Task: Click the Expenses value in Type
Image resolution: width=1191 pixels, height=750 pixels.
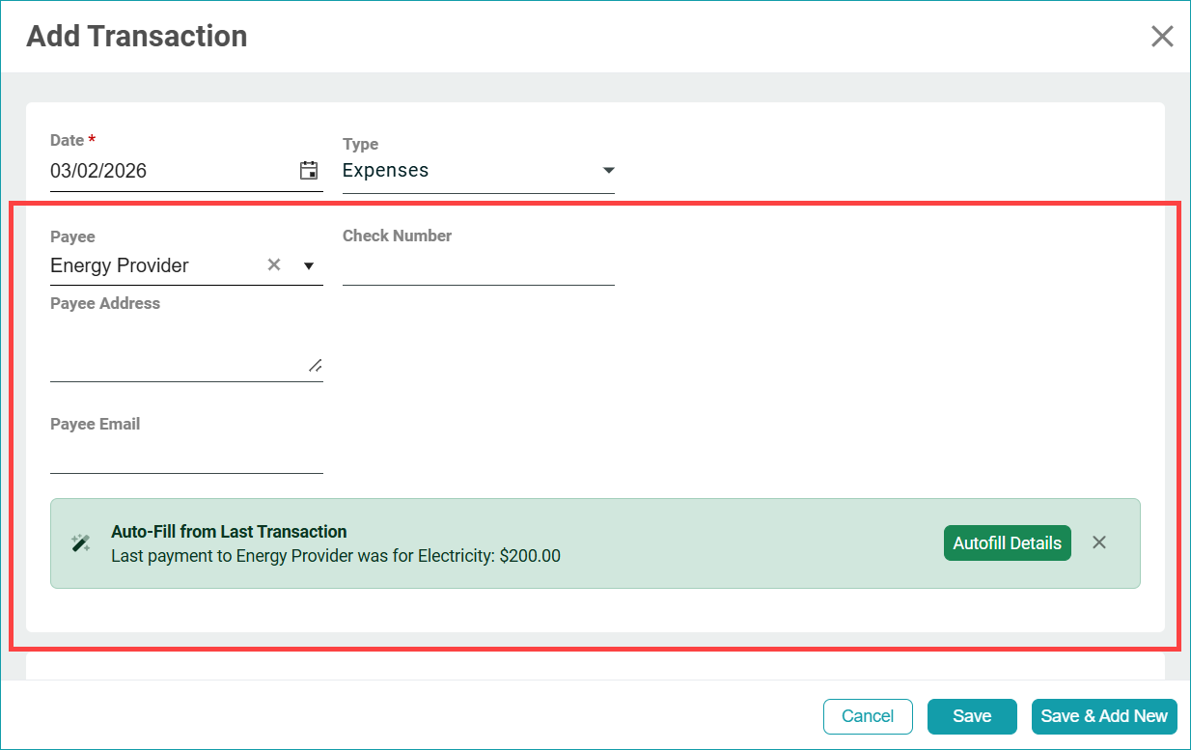Action: [386, 171]
